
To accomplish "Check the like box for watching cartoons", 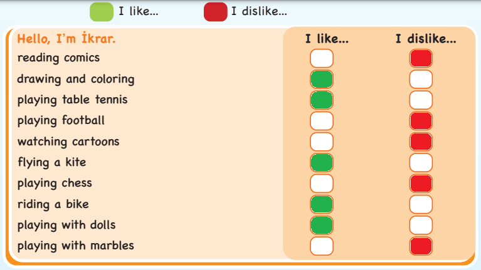I will 322,142.
